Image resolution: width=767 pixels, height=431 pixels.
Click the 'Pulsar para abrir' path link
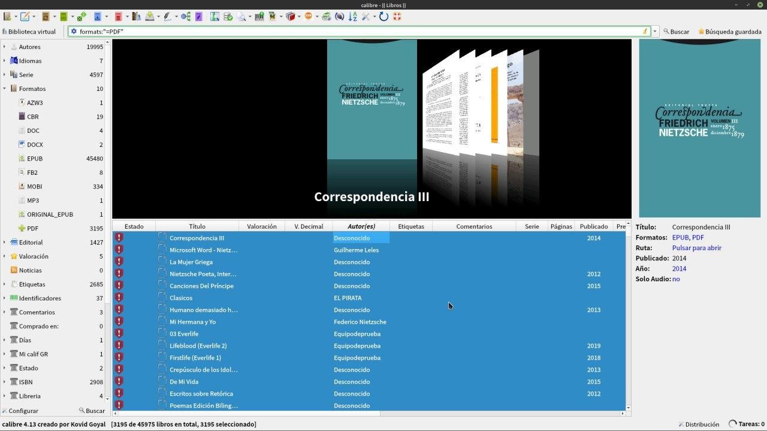pyautogui.click(x=697, y=248)
